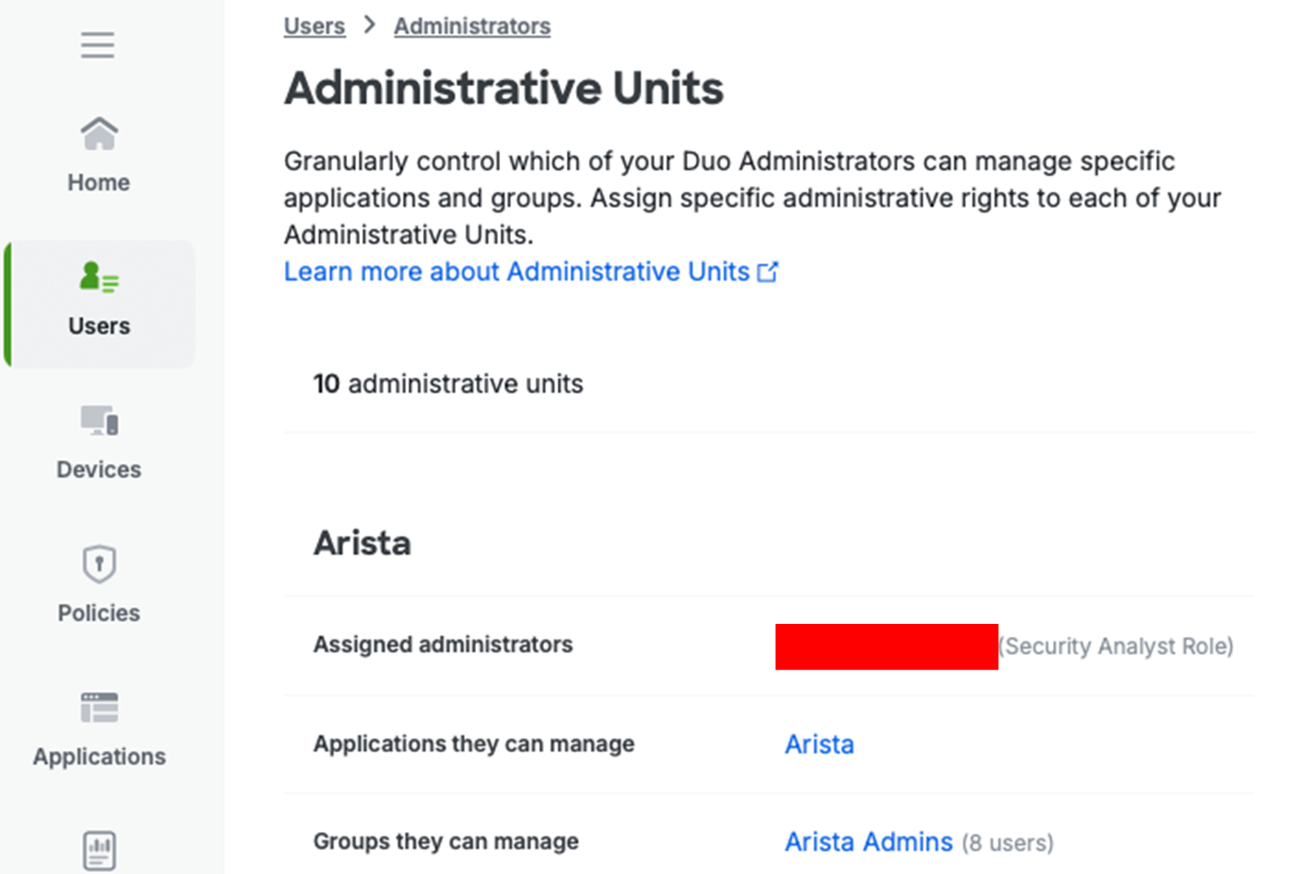Navigate to Devices via the sidebar label
This screenshot has height=874, width=1291.
click(97, 469)
